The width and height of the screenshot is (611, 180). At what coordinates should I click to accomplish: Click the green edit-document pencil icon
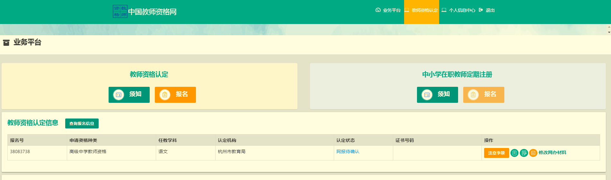click(524, 153)
